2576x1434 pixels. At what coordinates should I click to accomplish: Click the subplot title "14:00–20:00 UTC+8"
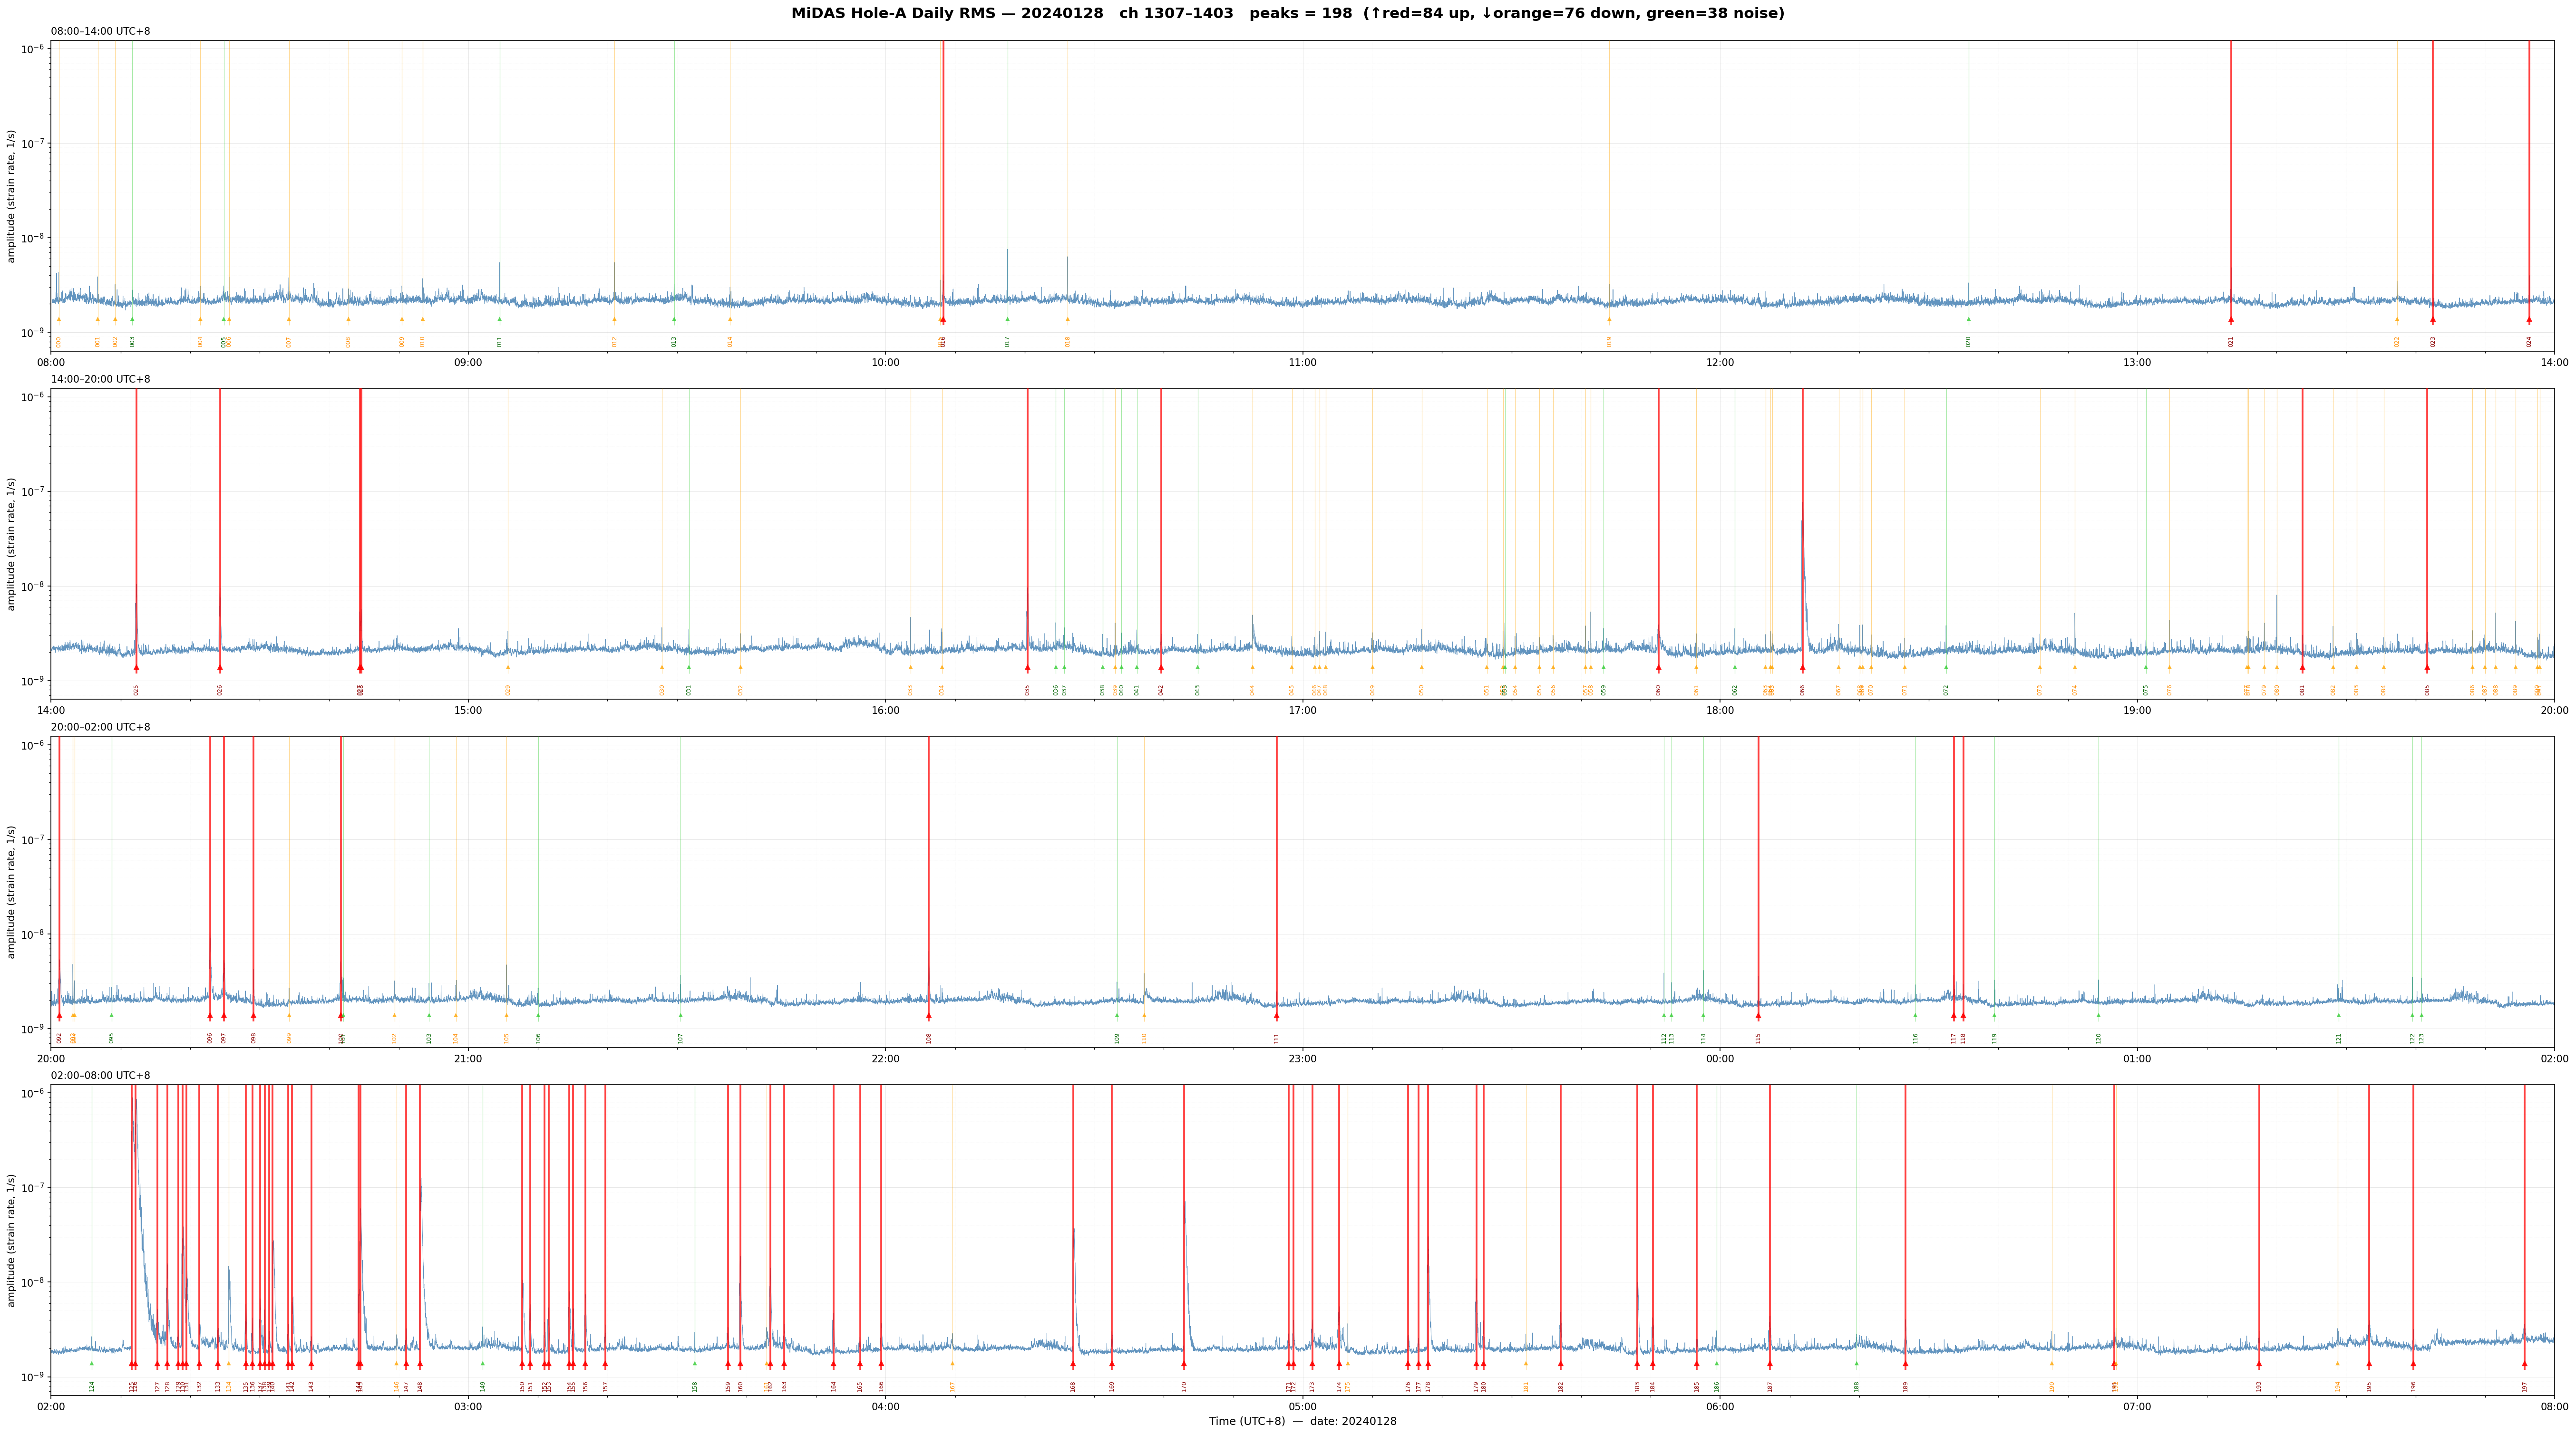[101, 379]
